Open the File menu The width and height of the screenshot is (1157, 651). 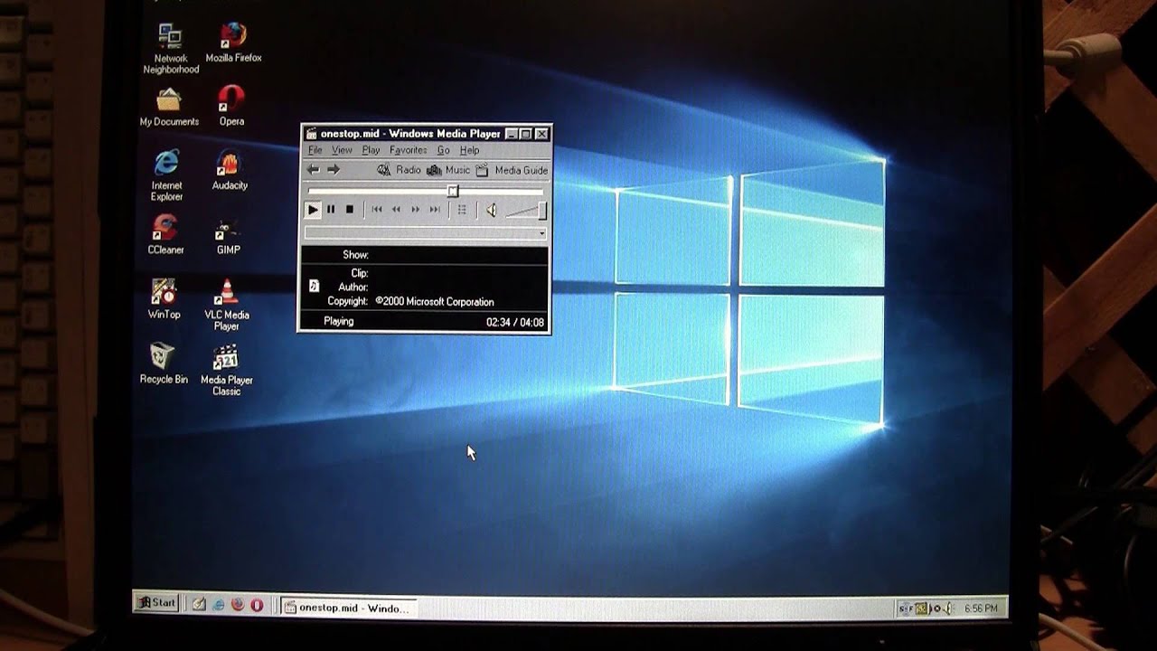pyautogui.click(x=315, y=150)
